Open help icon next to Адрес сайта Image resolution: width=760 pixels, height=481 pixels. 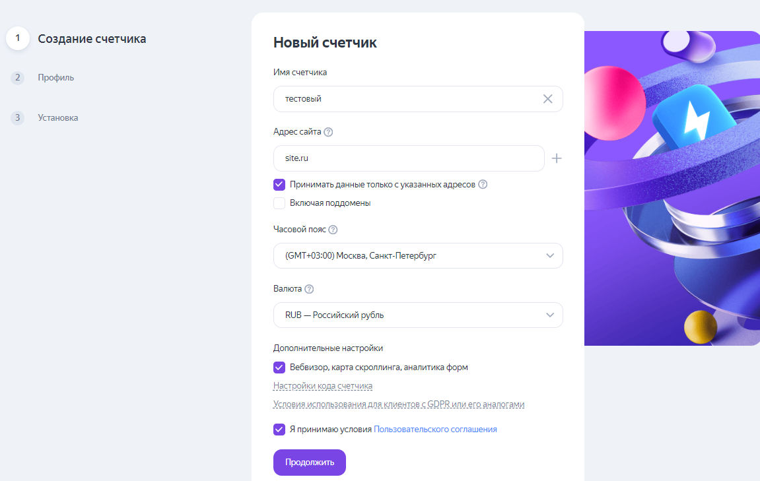[x=328, y=132]
